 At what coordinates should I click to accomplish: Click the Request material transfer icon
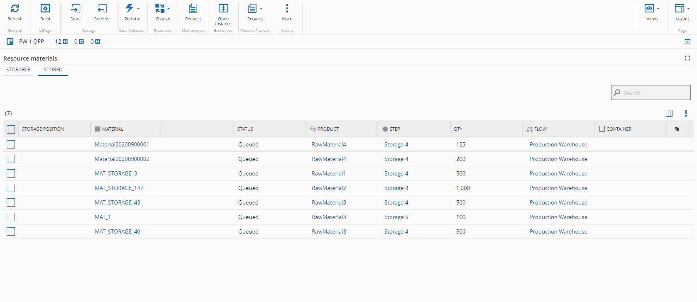pos(252,9)
